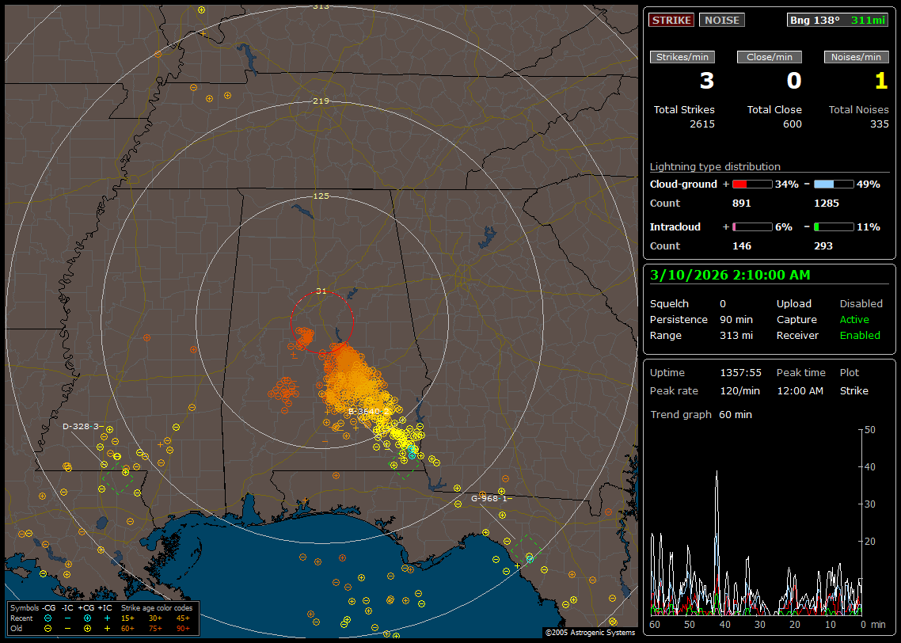This screenshot has height=643, width=901.
Task: Click the Strikes/min label button
Action: pyautogui.click(x=682, y=57)
